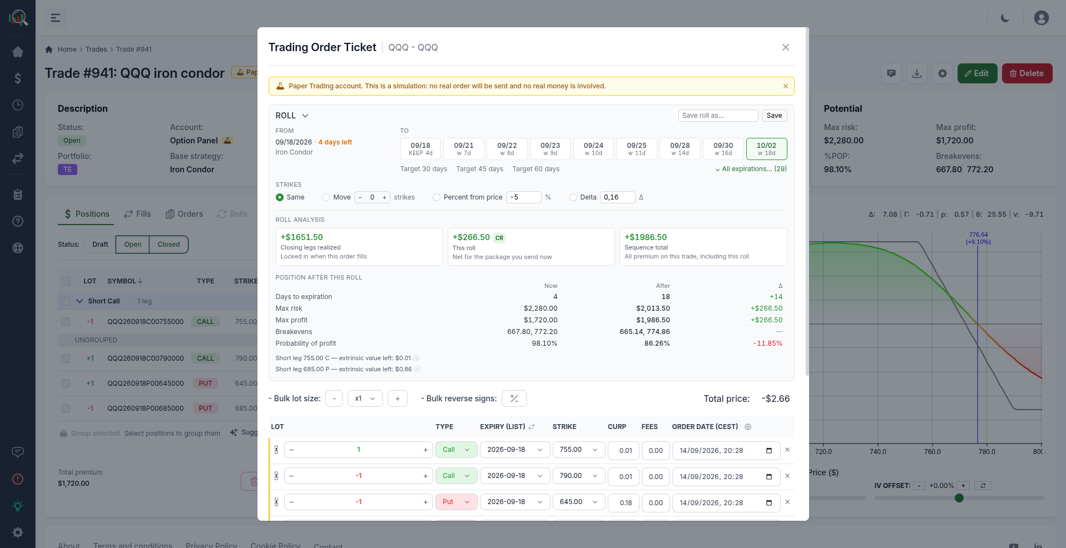Switch to the Orders tab

184,214
